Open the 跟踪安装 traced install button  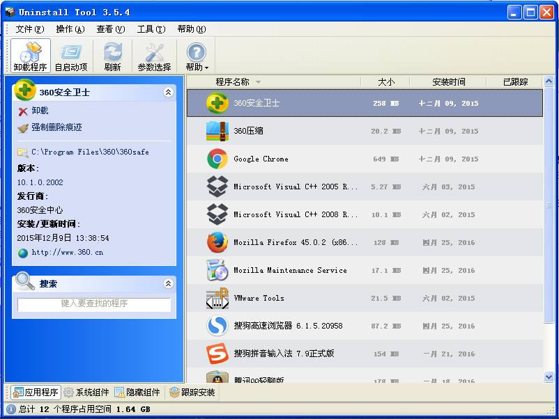point(192,393)
